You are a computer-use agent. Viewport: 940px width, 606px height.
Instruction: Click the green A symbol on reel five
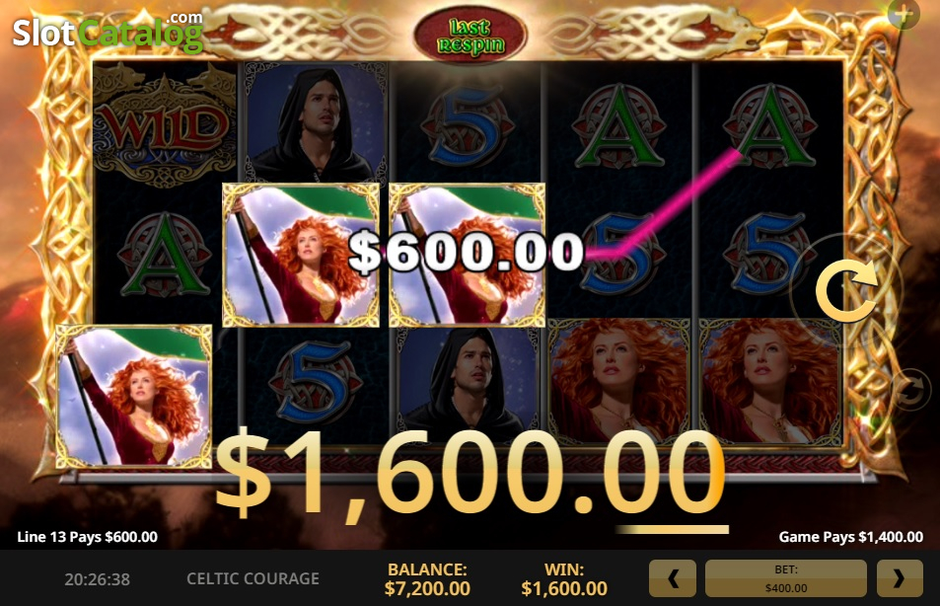pos(769,127)
